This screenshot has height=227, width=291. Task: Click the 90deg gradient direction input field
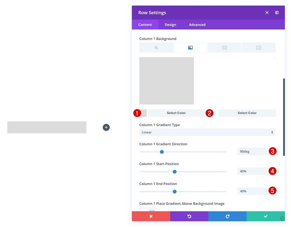(x=255, y=151)
